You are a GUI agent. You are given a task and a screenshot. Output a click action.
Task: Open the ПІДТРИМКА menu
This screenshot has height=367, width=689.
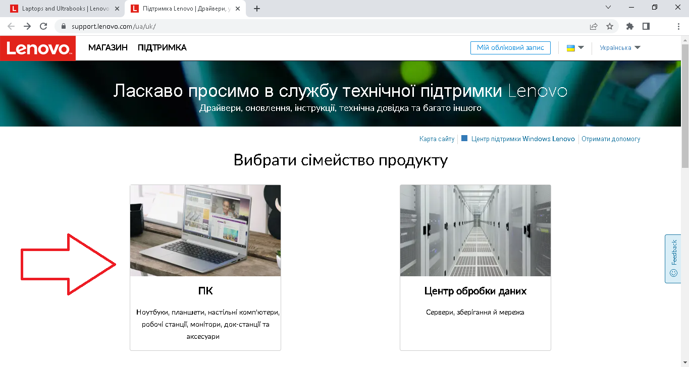coord(162,48)
